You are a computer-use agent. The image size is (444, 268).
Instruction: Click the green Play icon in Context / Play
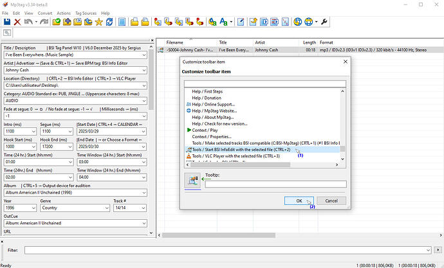coord(189,130)
